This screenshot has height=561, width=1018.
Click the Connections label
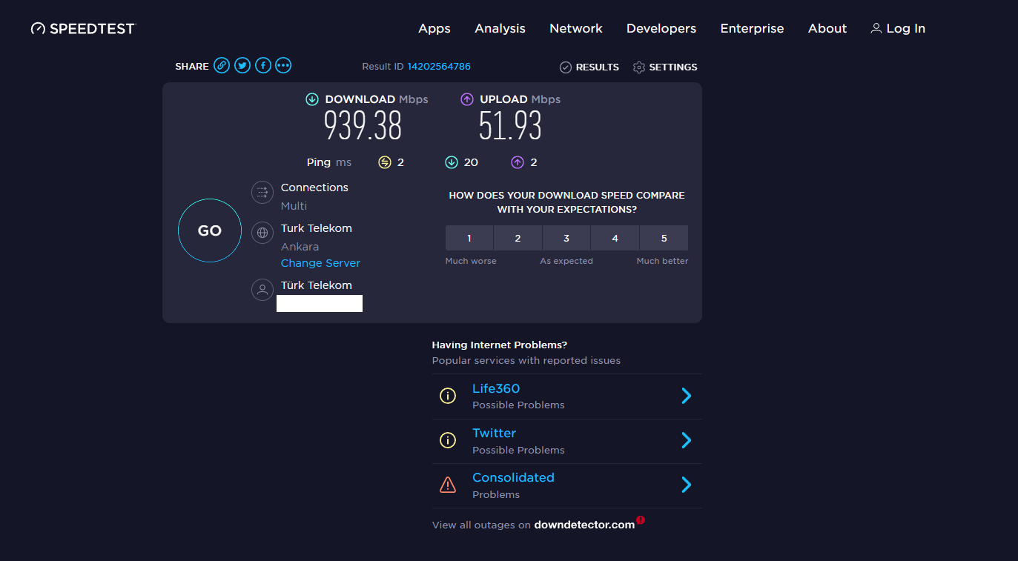point(314,187)
